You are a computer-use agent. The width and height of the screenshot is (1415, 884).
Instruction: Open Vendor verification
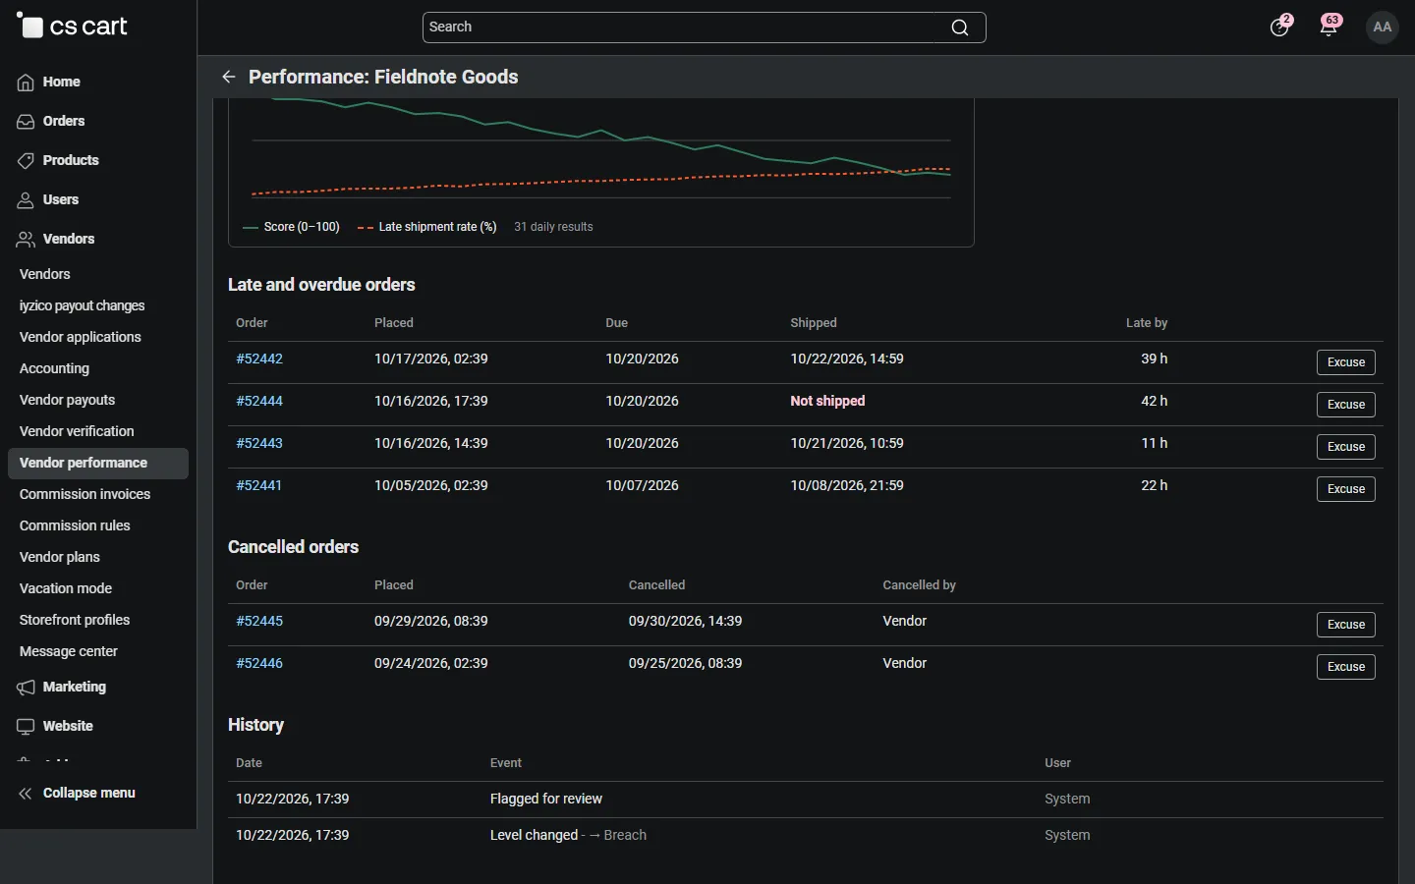[98, 431]
